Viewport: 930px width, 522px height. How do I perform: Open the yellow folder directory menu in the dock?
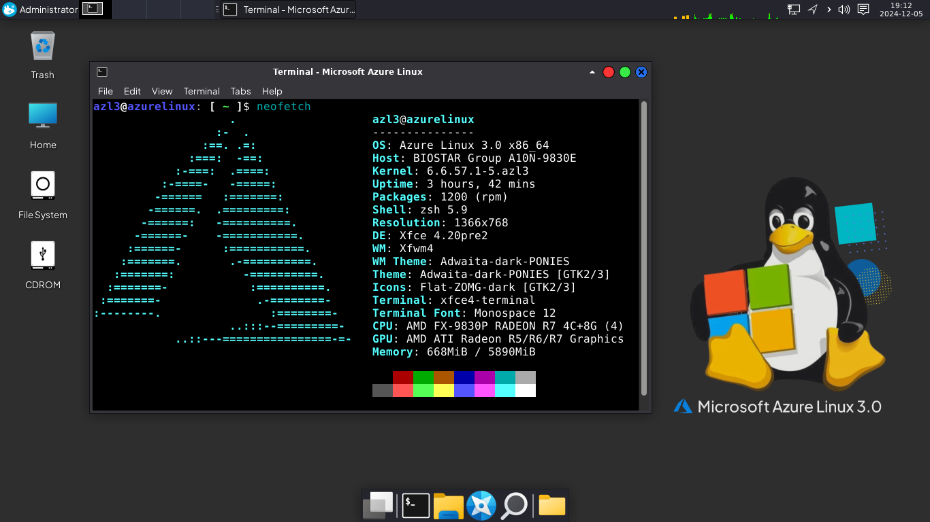click(552, 506)
